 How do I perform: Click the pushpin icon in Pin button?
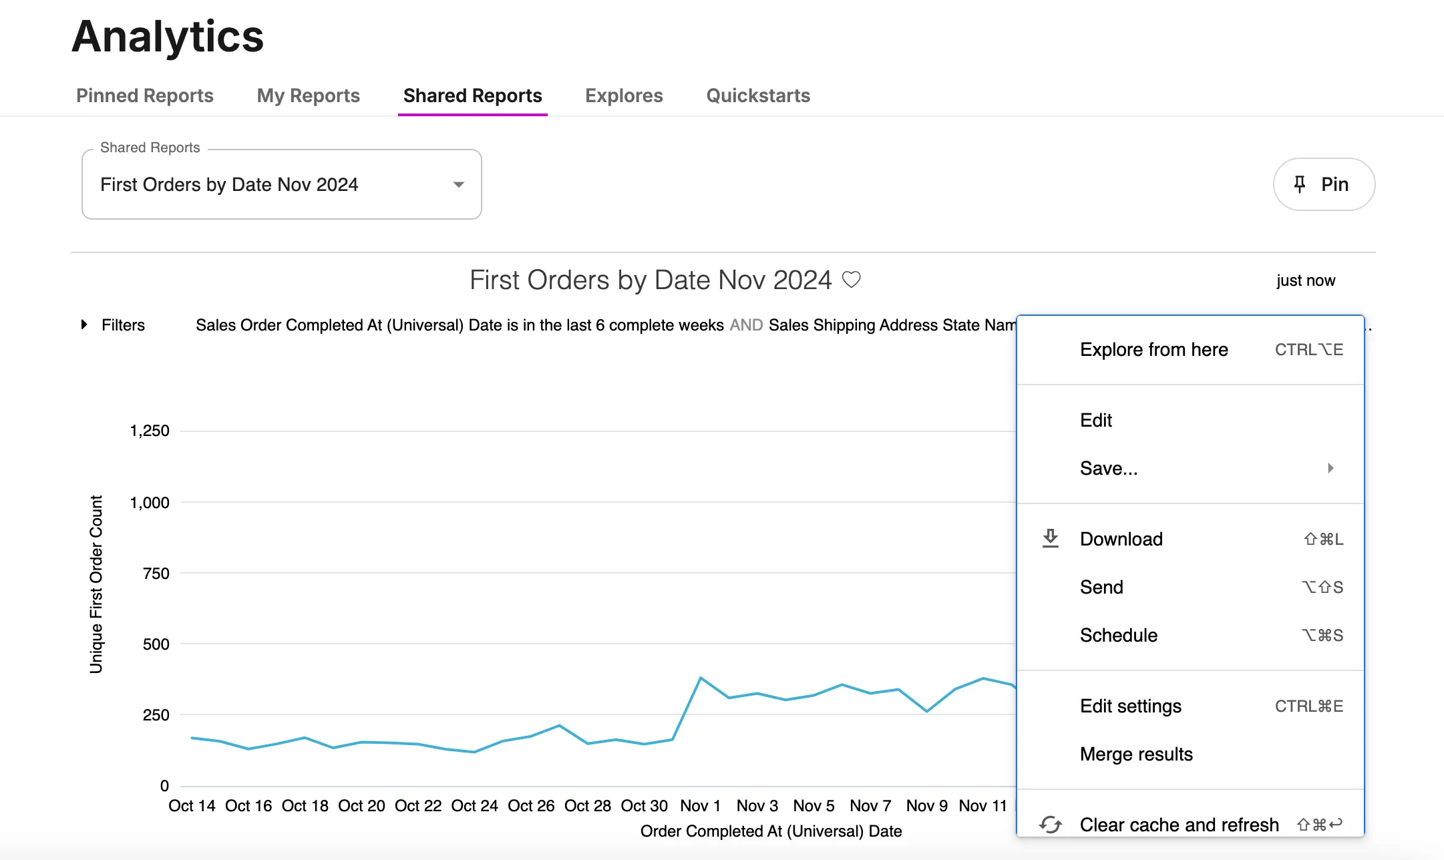tap(1300, 184)
